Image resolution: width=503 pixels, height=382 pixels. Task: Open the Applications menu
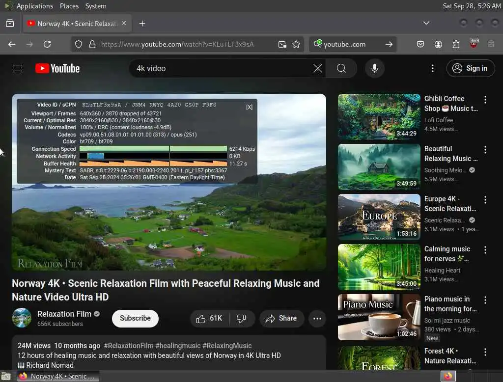coord(35,6)
